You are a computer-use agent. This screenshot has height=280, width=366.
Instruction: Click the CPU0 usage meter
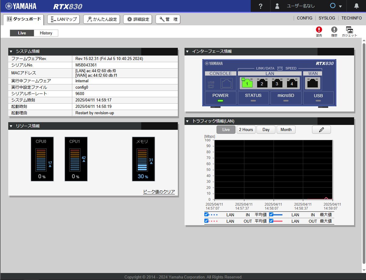click(x=42, y=159)
